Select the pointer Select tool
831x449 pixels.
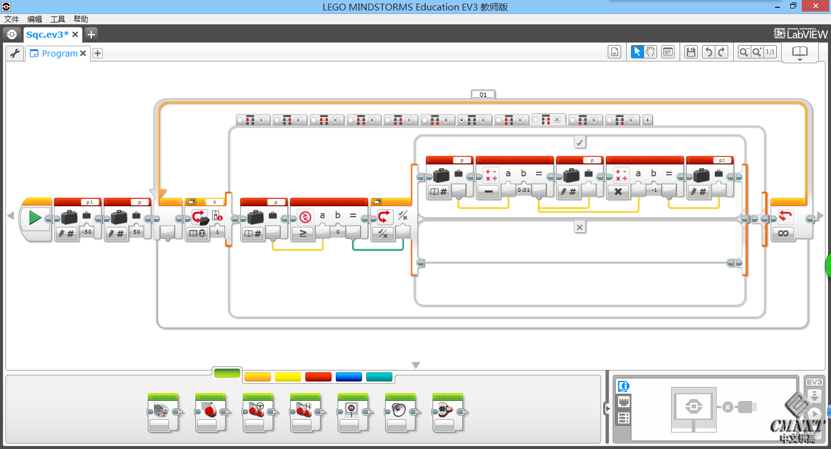pos(637,52)
